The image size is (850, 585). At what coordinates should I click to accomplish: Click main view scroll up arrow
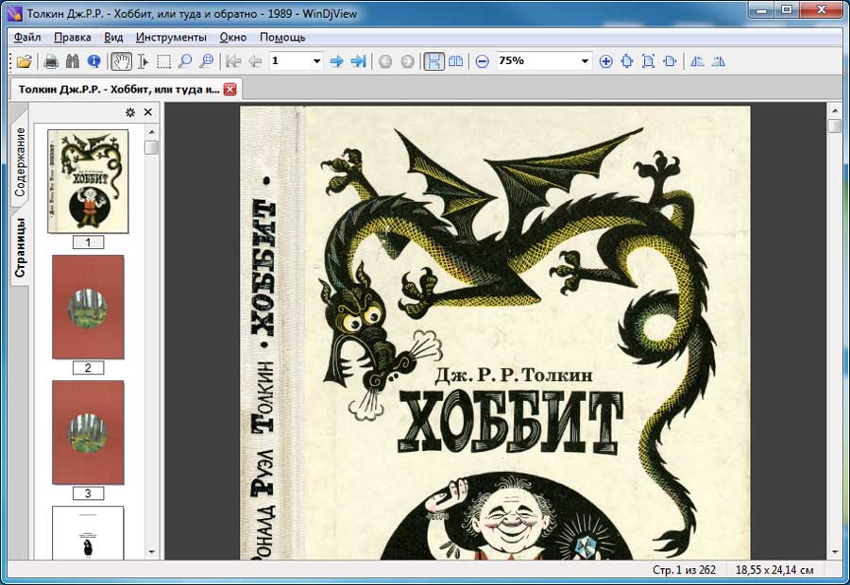point(835,110)
